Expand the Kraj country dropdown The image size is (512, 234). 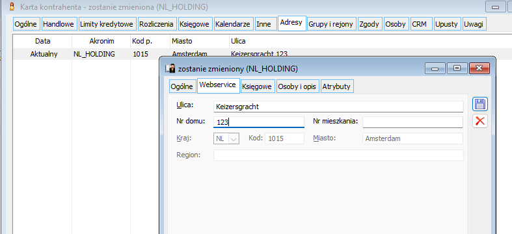tap(234, 138)
